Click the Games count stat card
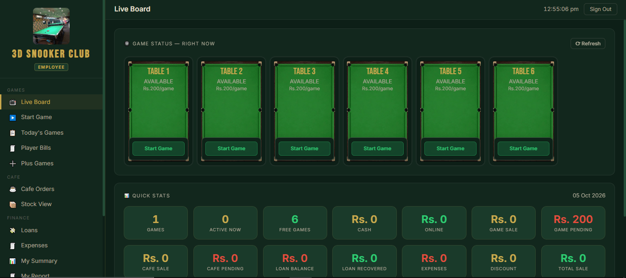The height and width of the screenshot is (278, 626). (156, 223)
